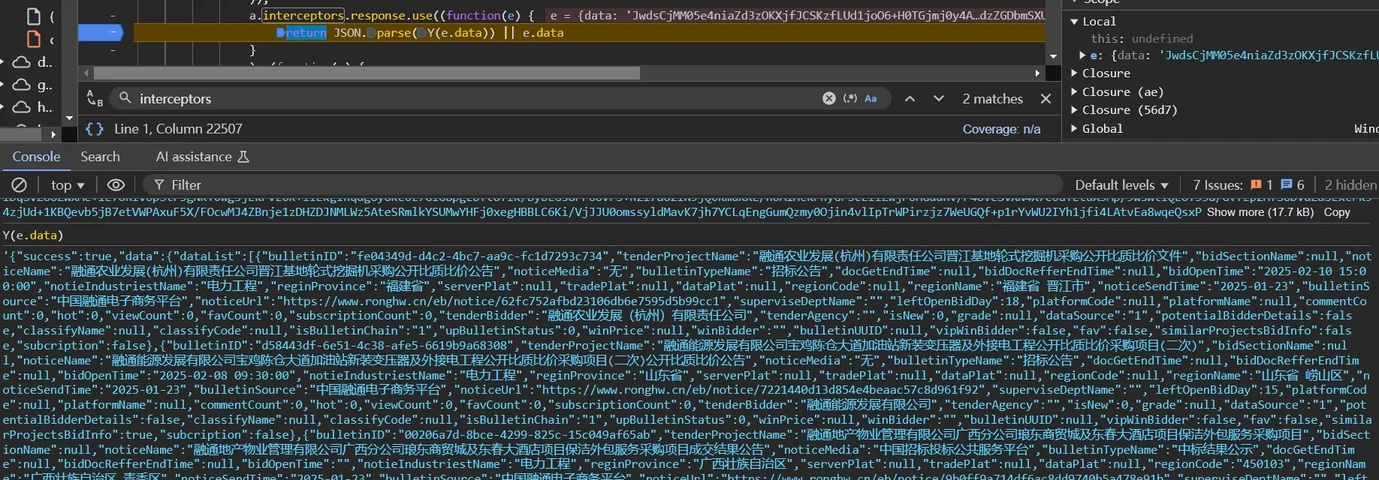Image resolution: width=1379 pixels, height=480 pixels.
Task: Switch to the Console drawer tab
Action: point(36,157)
